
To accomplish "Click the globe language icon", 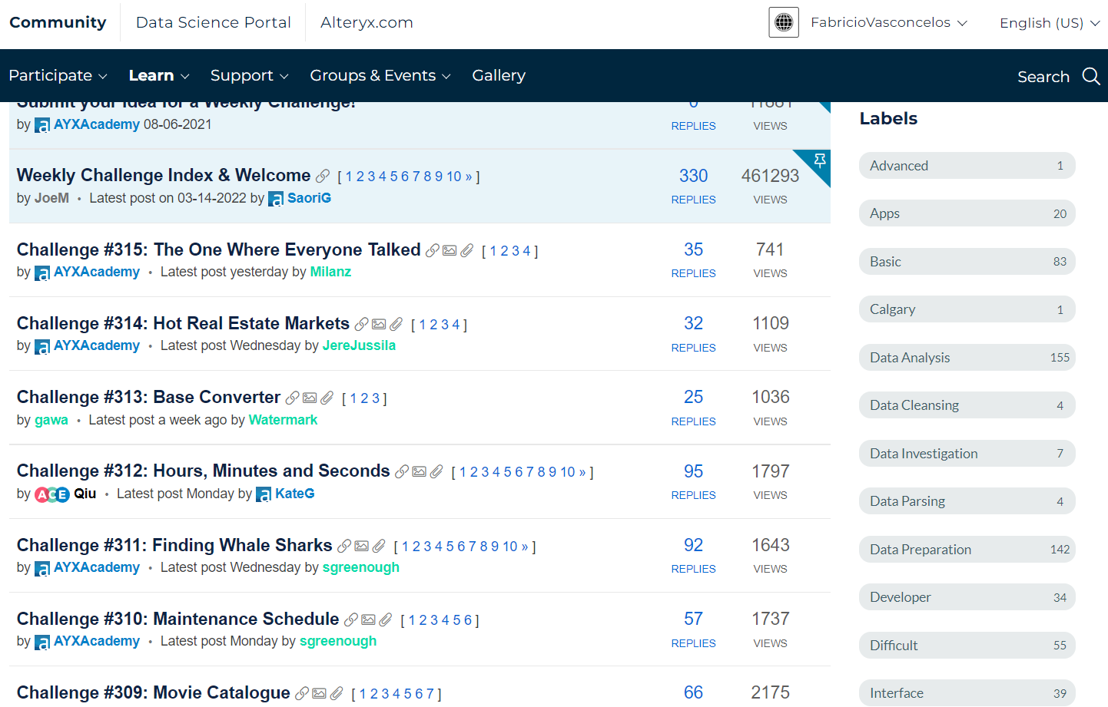I will click(784, 22).
